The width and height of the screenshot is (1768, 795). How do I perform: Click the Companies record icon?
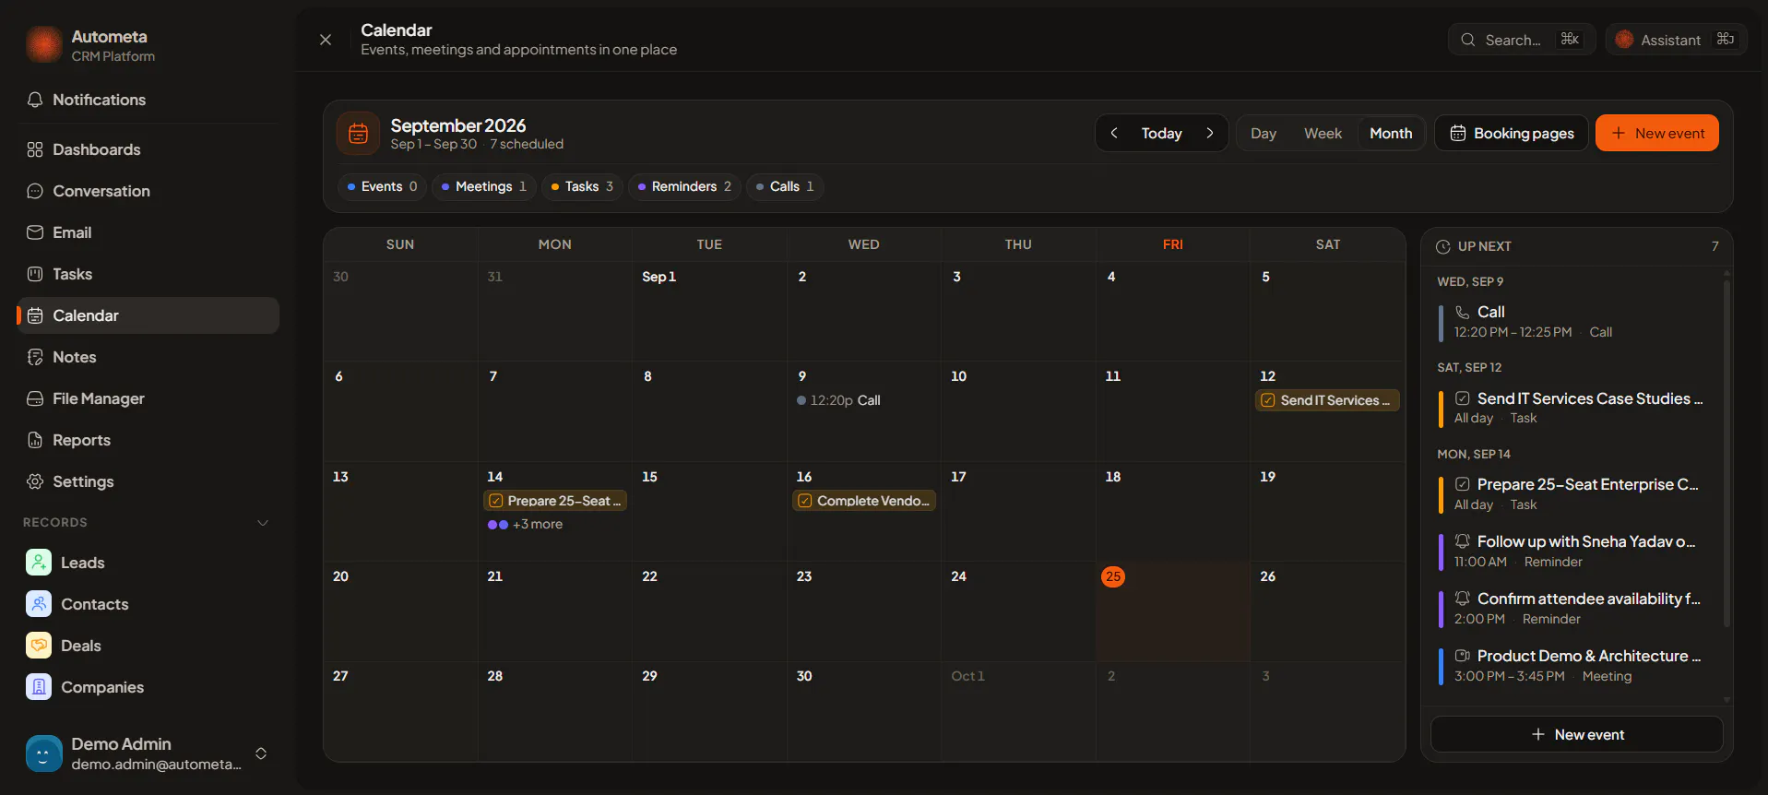(39, 687)
